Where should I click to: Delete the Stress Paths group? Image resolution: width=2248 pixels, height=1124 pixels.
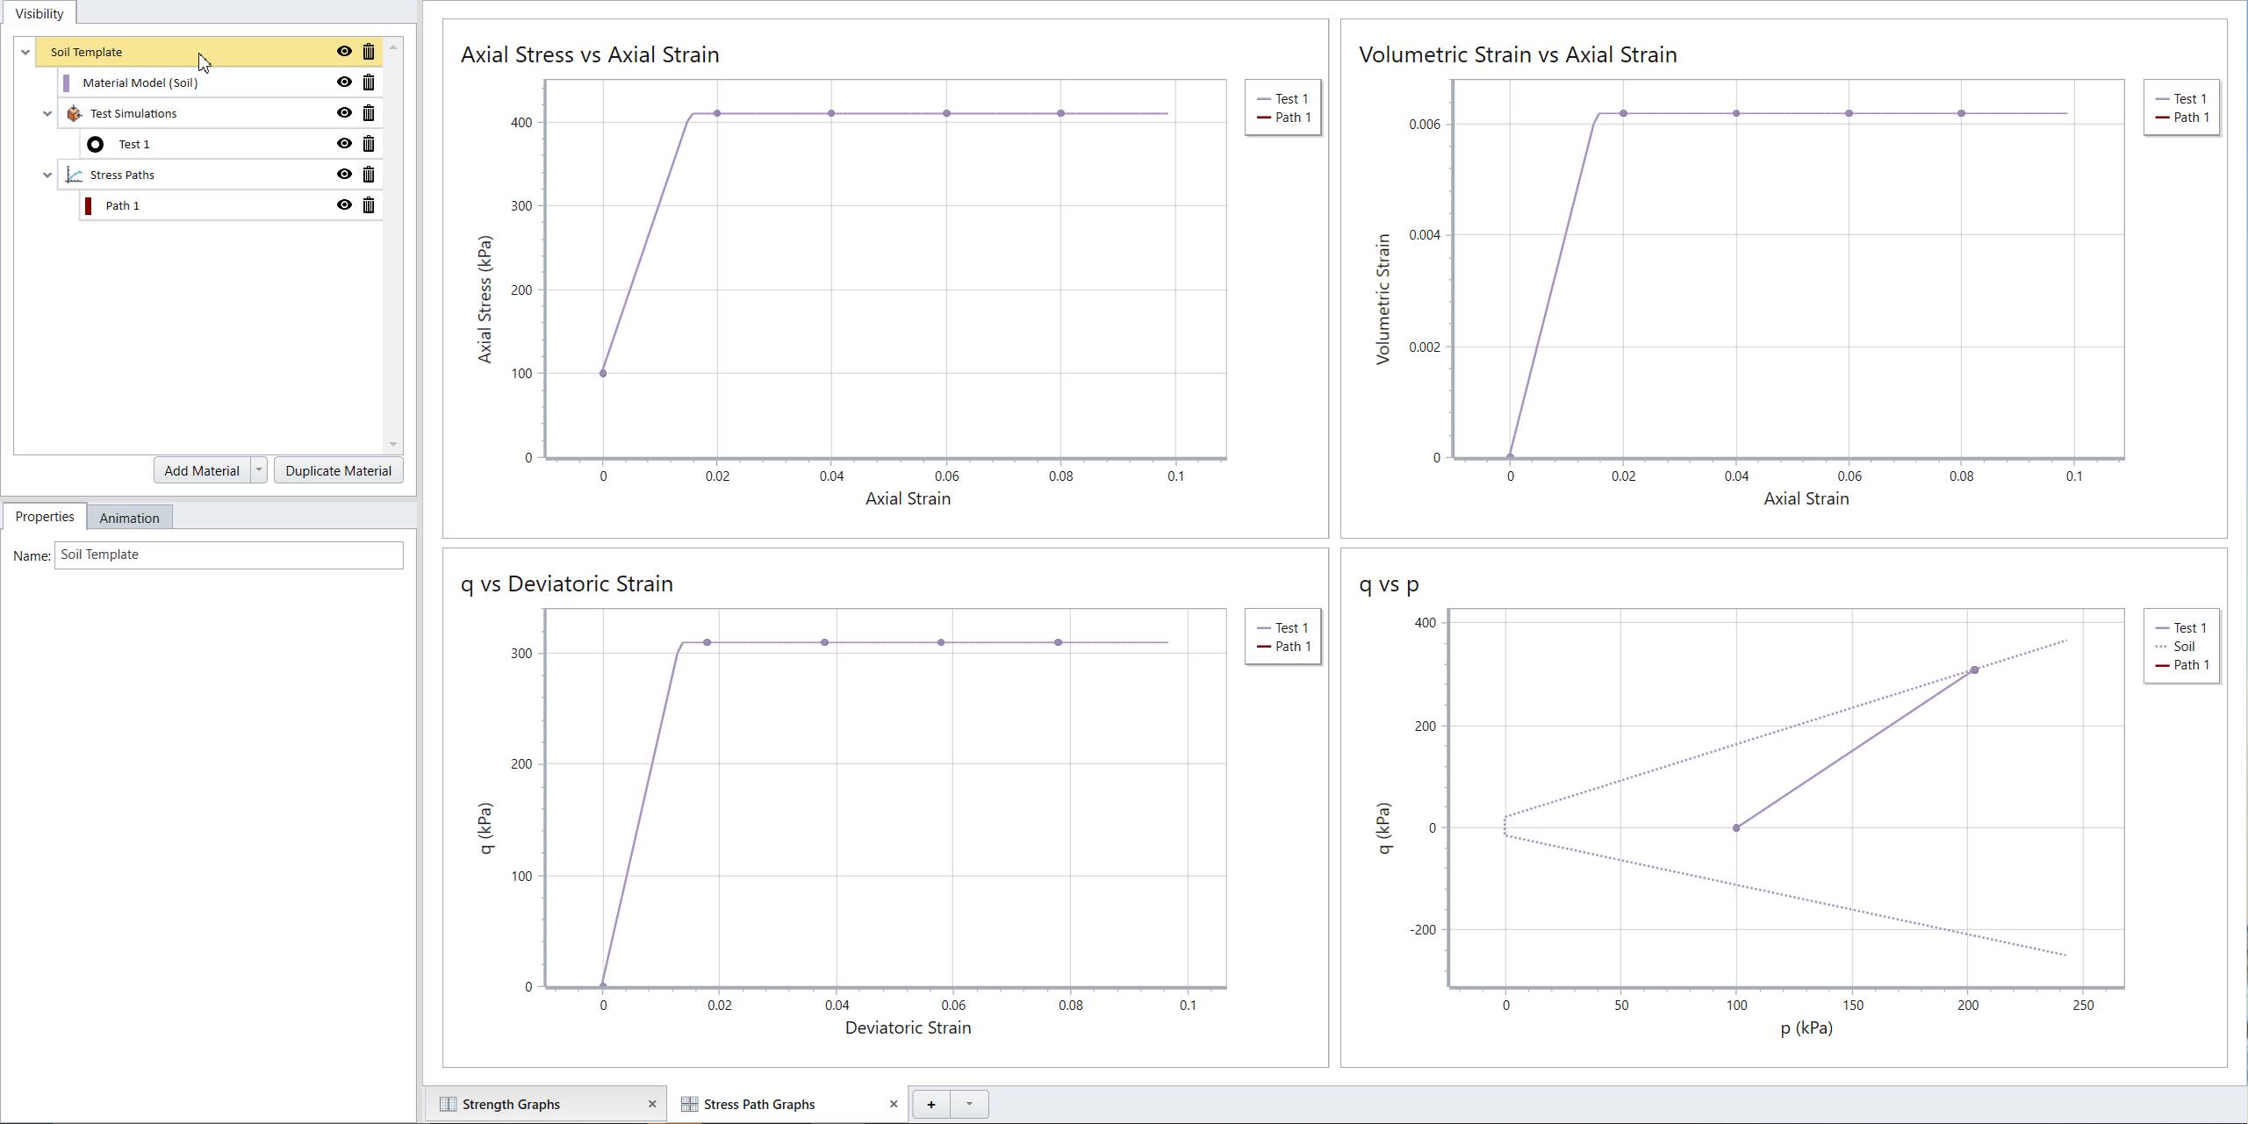point(369,175)
